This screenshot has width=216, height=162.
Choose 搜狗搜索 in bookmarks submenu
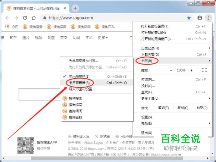pos(97,98)
